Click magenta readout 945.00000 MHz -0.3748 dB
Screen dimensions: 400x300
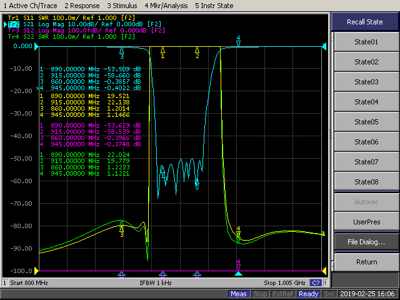pos(90,144)
